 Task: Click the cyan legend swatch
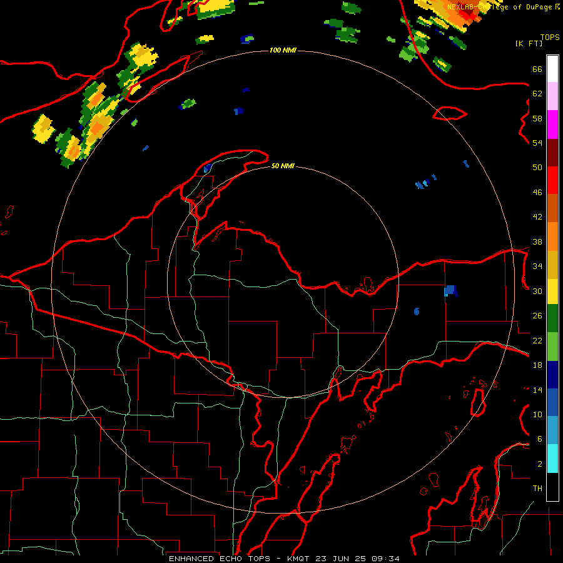pyautogui.click(x=552, y=459)
